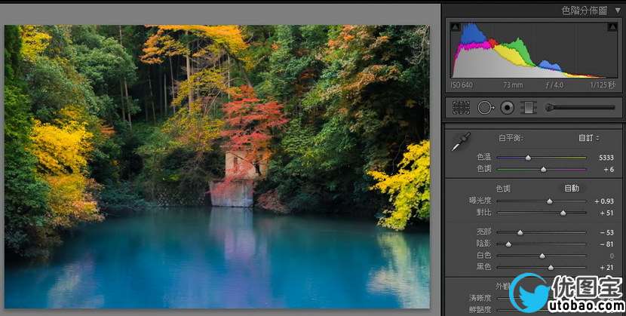626x316 pixels.
Task: Click the 色階分佈圖 panel title
Action: [x=584, y=11]
